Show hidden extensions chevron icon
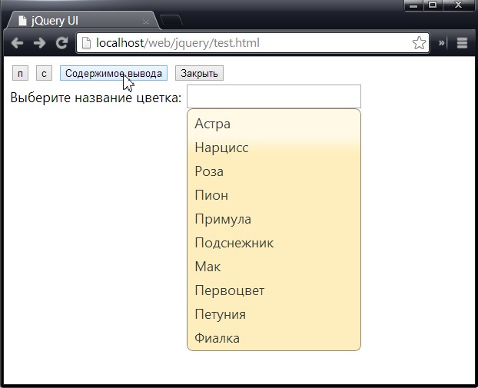This screenshot has width=478, height=388. coord(441,43)
